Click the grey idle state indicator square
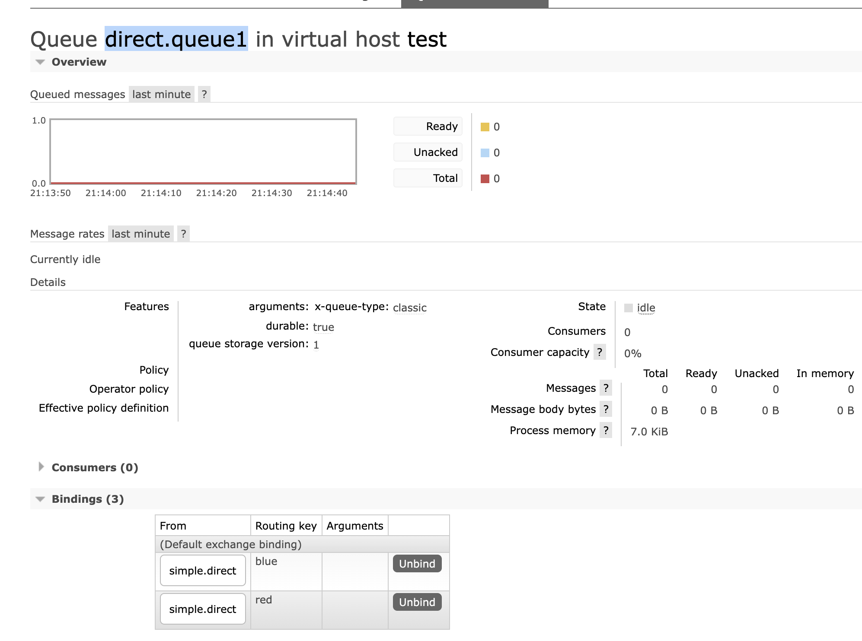Screen dimensions: 862x641 click(629, 308)
